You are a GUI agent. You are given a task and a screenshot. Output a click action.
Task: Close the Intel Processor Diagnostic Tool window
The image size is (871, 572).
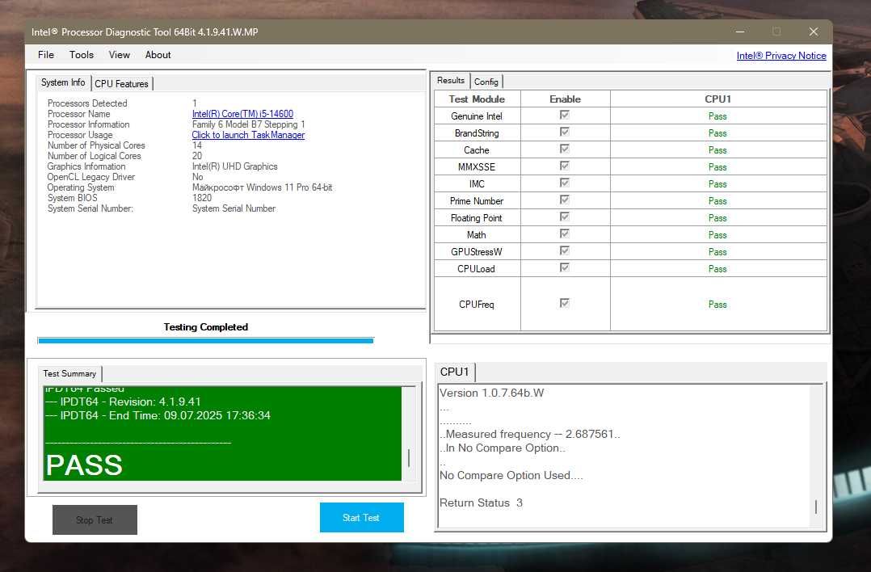click(813, 32)
